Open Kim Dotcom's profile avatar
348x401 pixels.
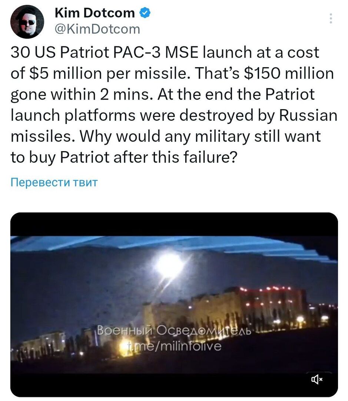point(27,22)
